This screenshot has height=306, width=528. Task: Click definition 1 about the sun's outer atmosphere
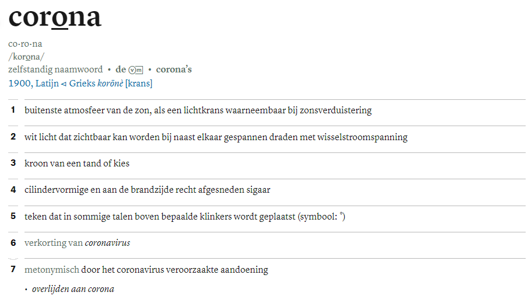coord(198,110)
